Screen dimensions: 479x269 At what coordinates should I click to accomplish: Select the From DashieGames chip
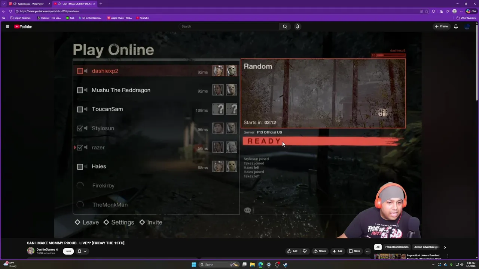click(x=397, y=247)
